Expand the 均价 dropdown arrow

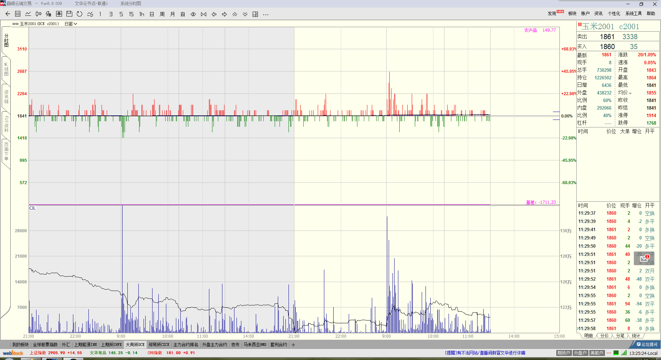630,93
